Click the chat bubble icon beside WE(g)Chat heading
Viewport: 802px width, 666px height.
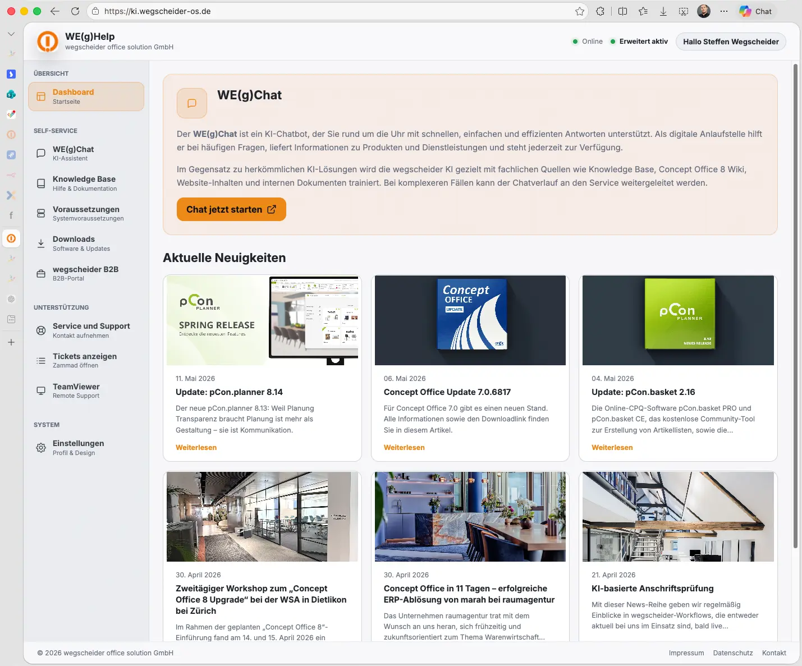[192, 103]
